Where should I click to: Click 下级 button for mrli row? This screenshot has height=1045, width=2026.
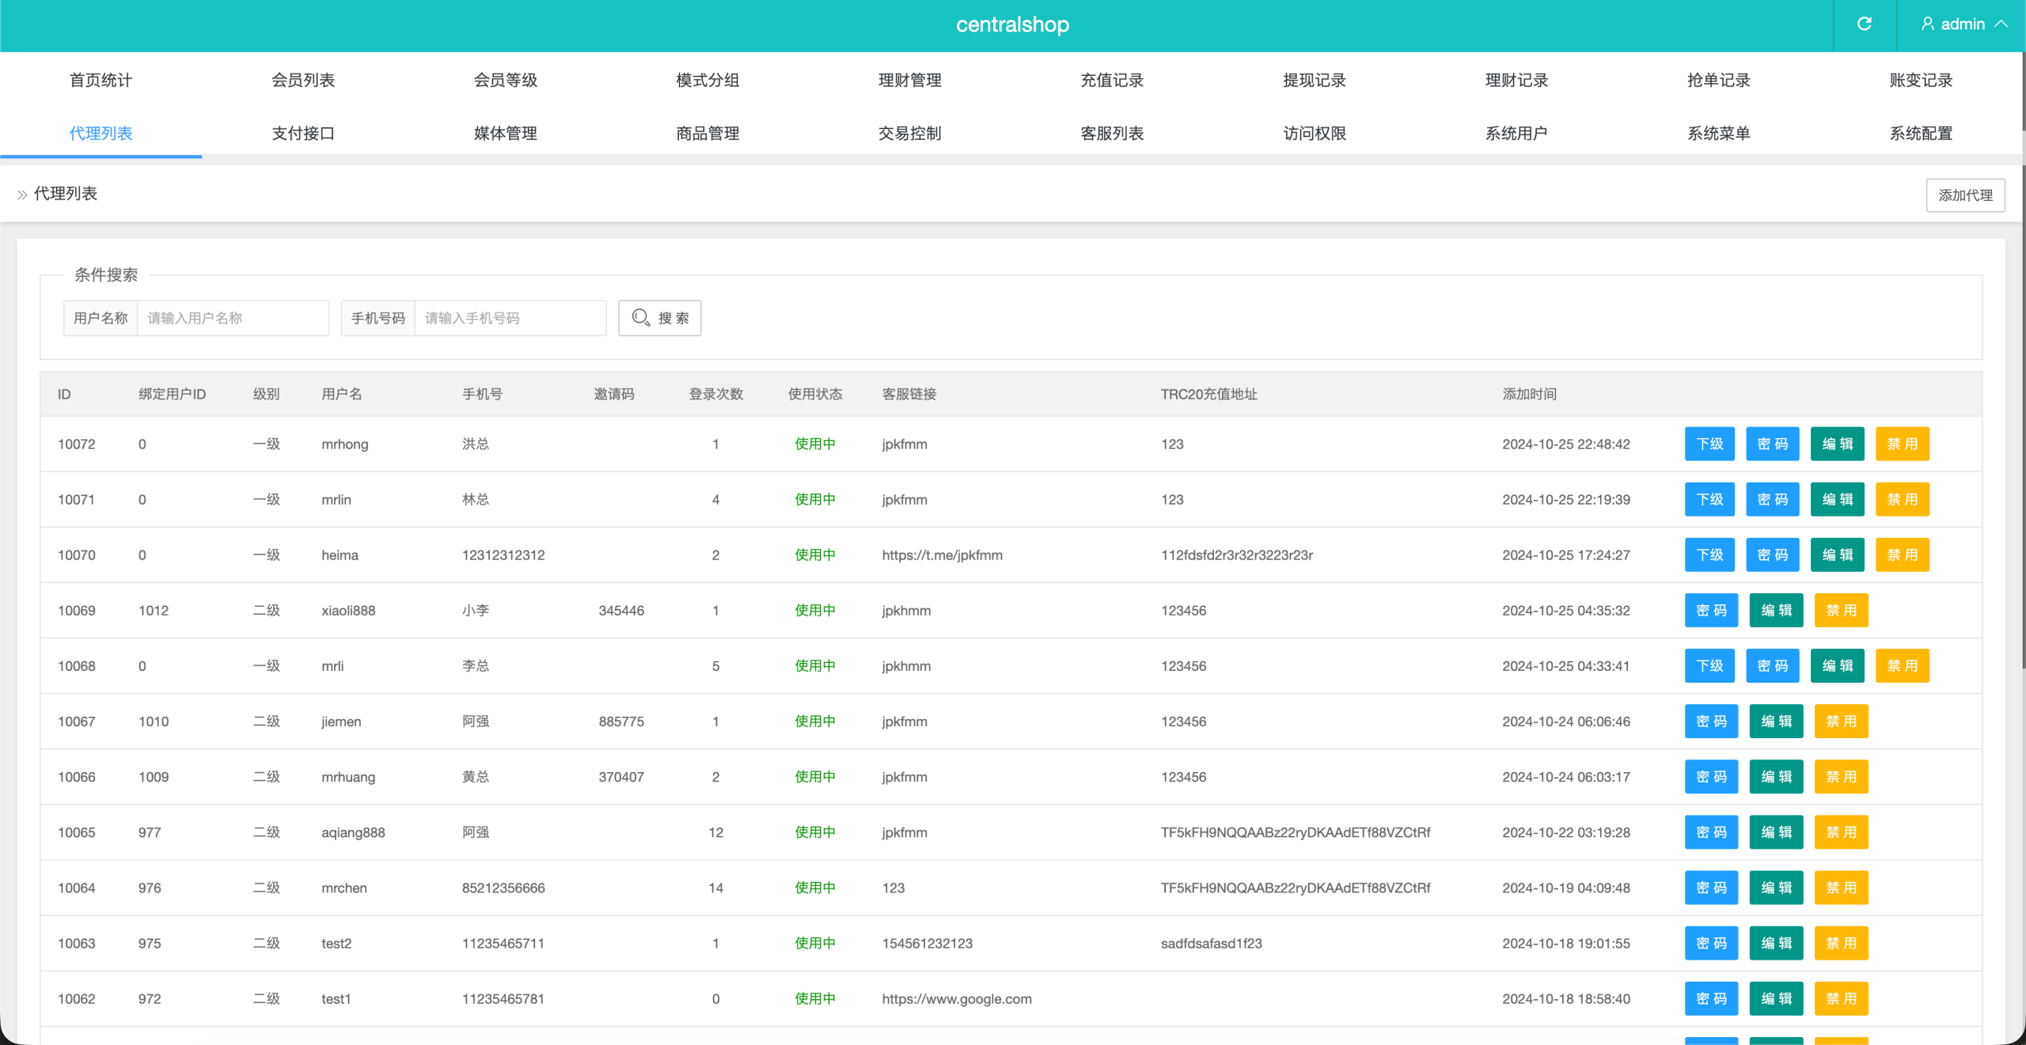1709,665
